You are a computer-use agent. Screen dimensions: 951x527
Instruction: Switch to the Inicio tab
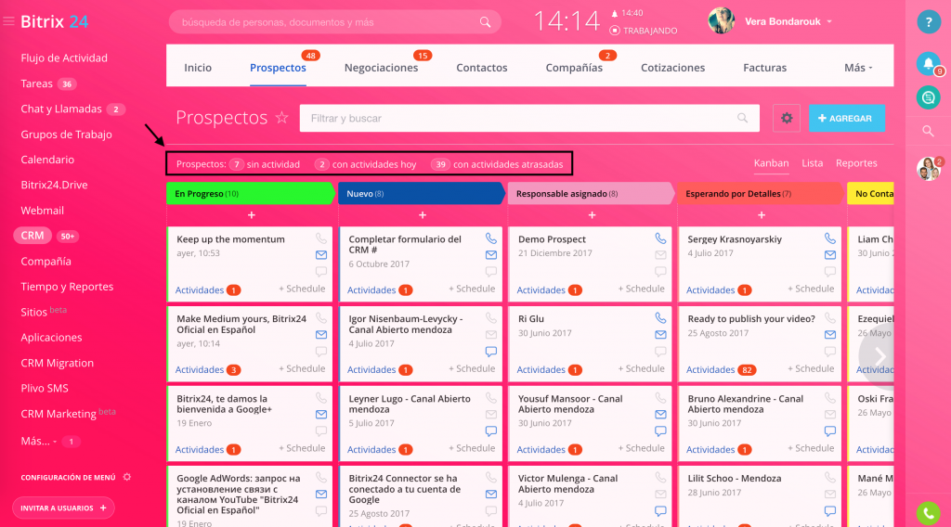pyautogui.click(x=198, y=68)
